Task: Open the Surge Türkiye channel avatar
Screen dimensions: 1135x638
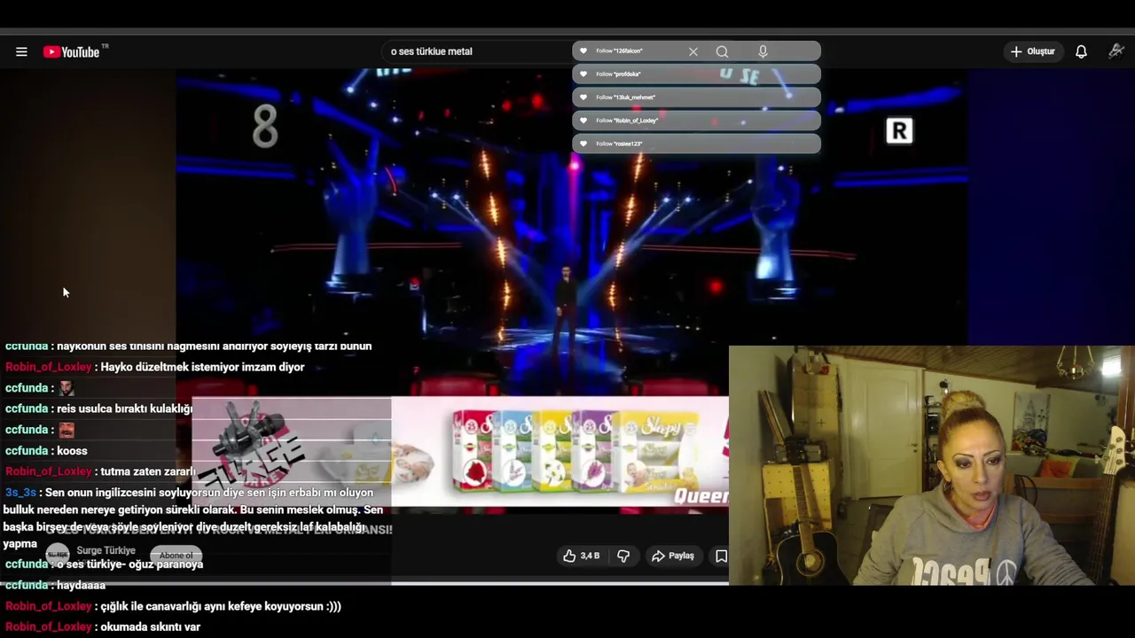Action: (58, 555)
